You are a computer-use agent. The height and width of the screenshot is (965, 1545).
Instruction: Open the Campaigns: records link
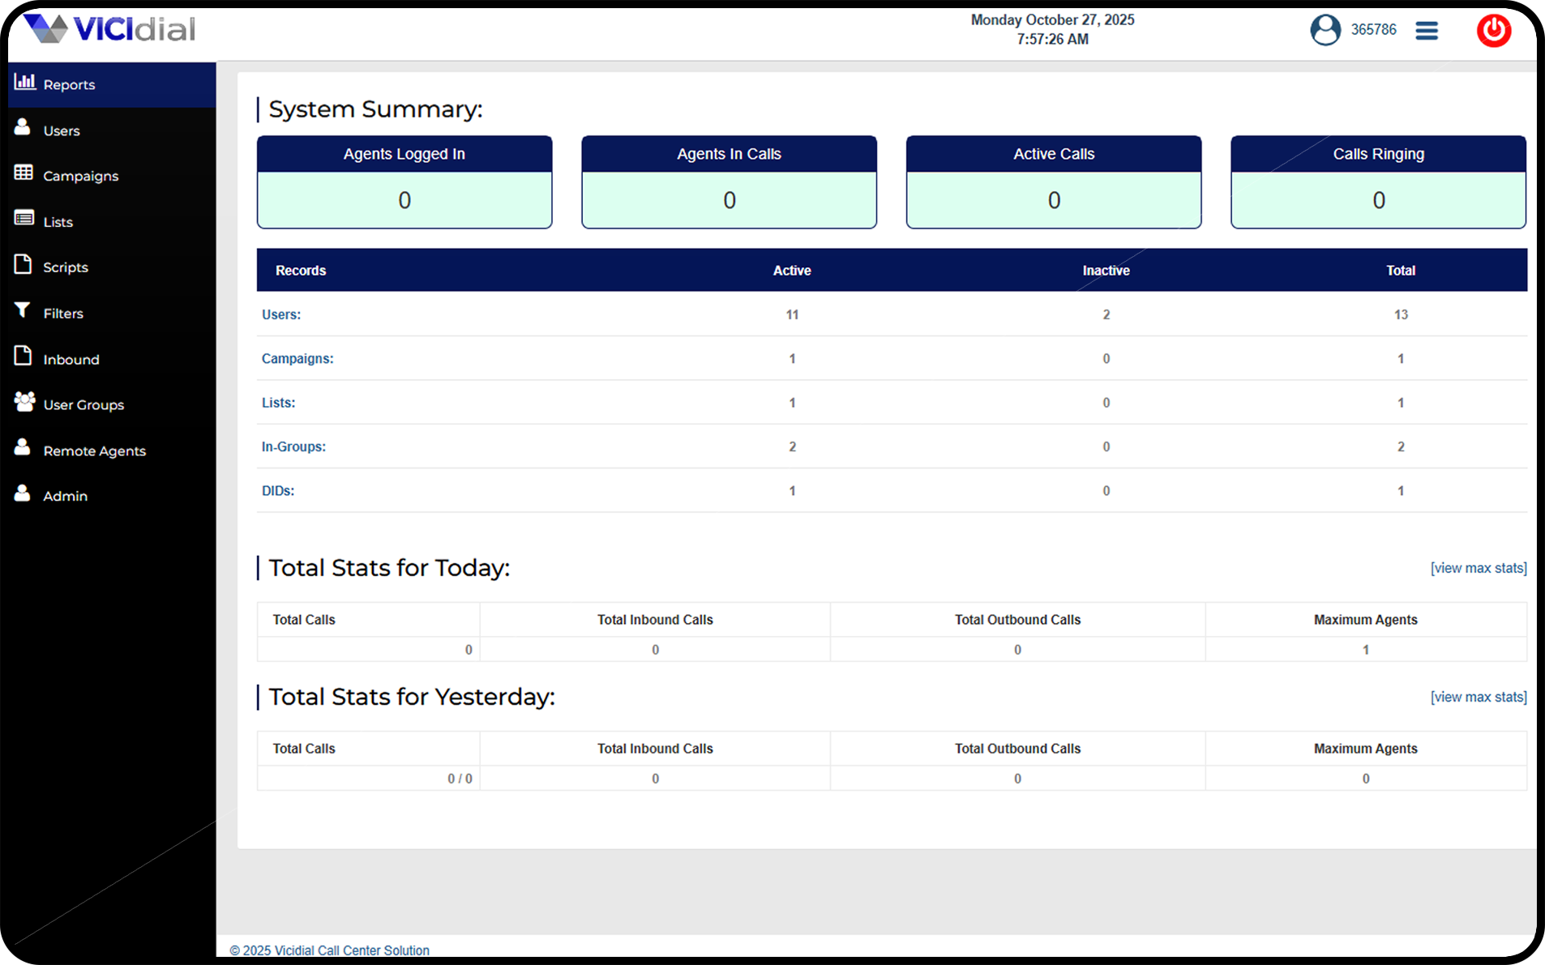click(297, 359)
